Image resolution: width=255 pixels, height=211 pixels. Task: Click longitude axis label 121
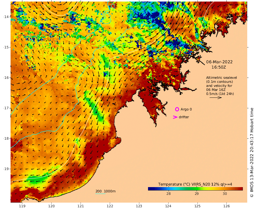coord(81,206)
